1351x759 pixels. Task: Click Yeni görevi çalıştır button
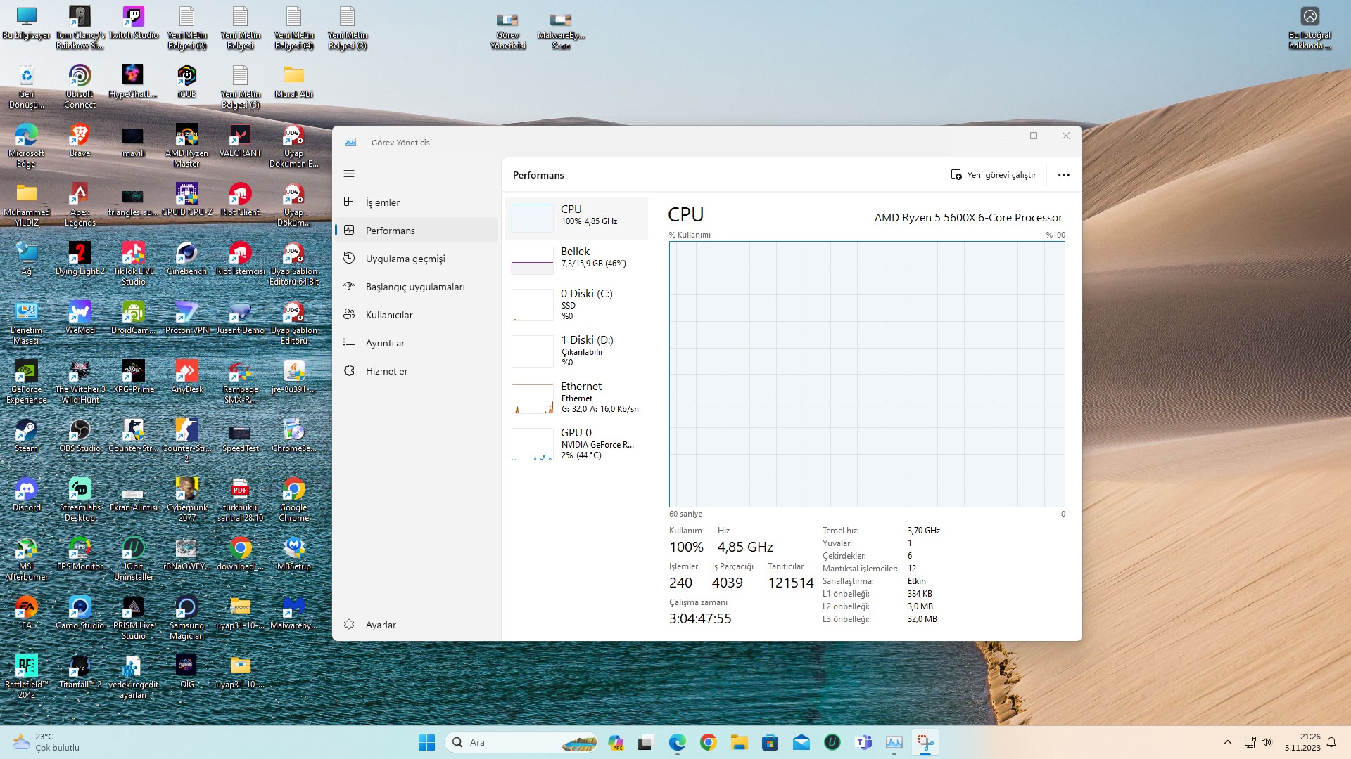[993, 175]
